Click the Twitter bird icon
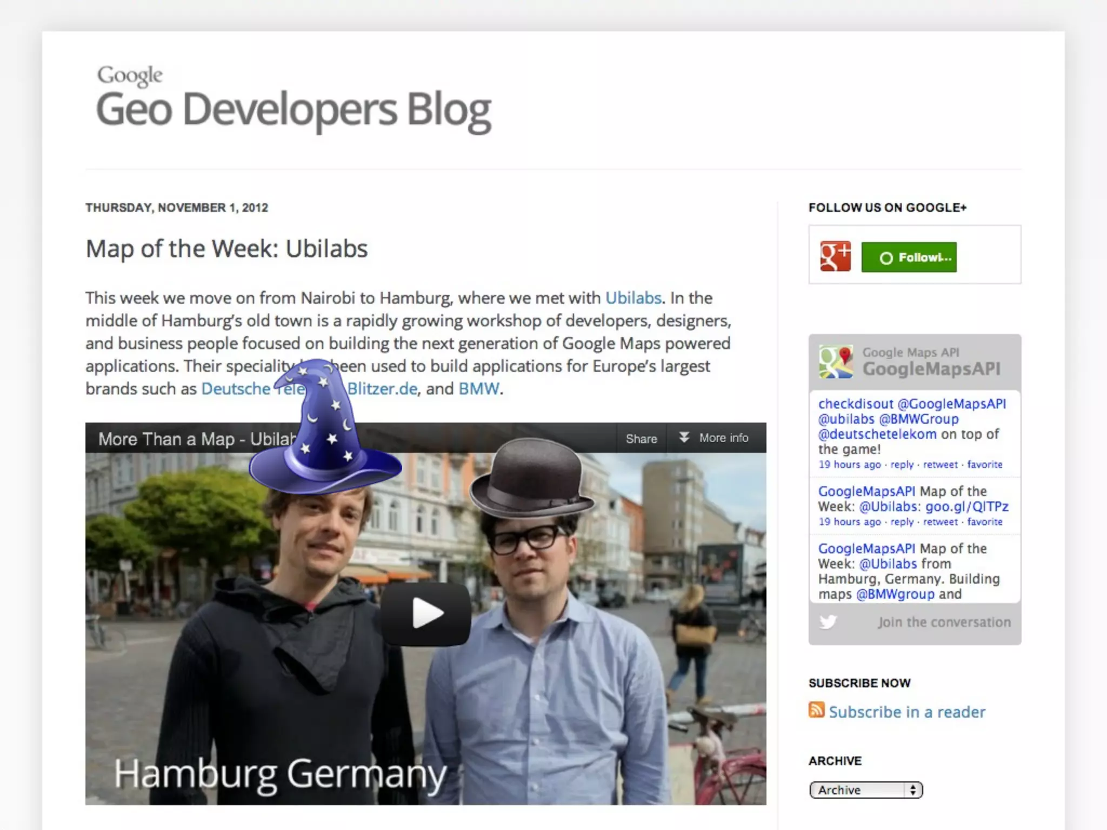This screenshot has width=1107, height=830. coord(828,622)
